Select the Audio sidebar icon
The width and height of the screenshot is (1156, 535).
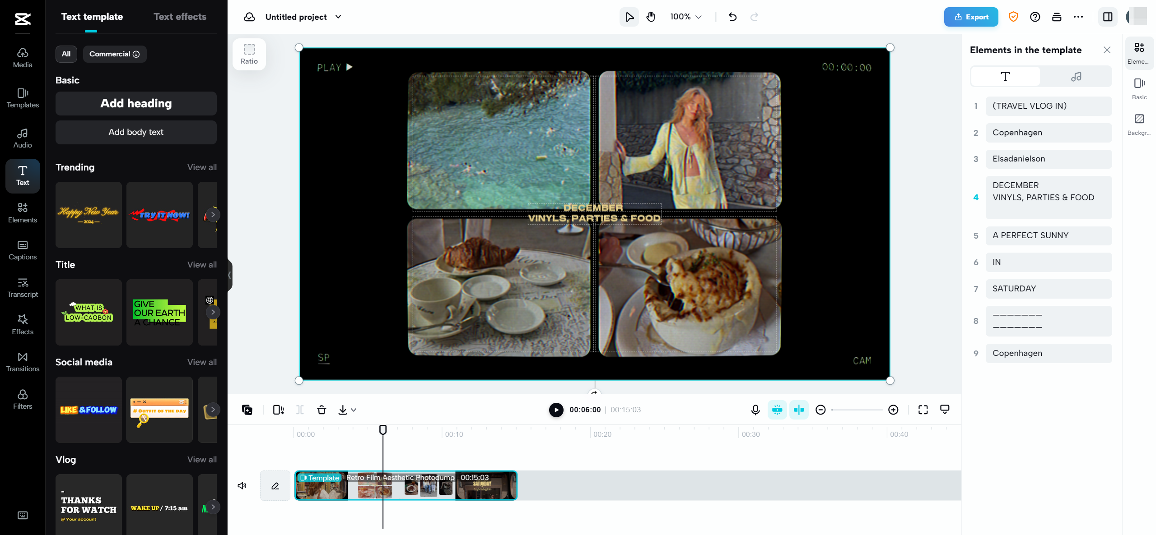[x=22, y=138]
